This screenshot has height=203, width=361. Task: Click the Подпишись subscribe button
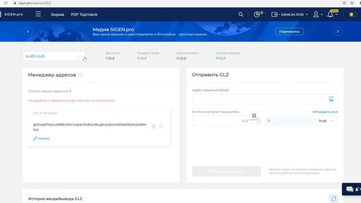(289, 32)
